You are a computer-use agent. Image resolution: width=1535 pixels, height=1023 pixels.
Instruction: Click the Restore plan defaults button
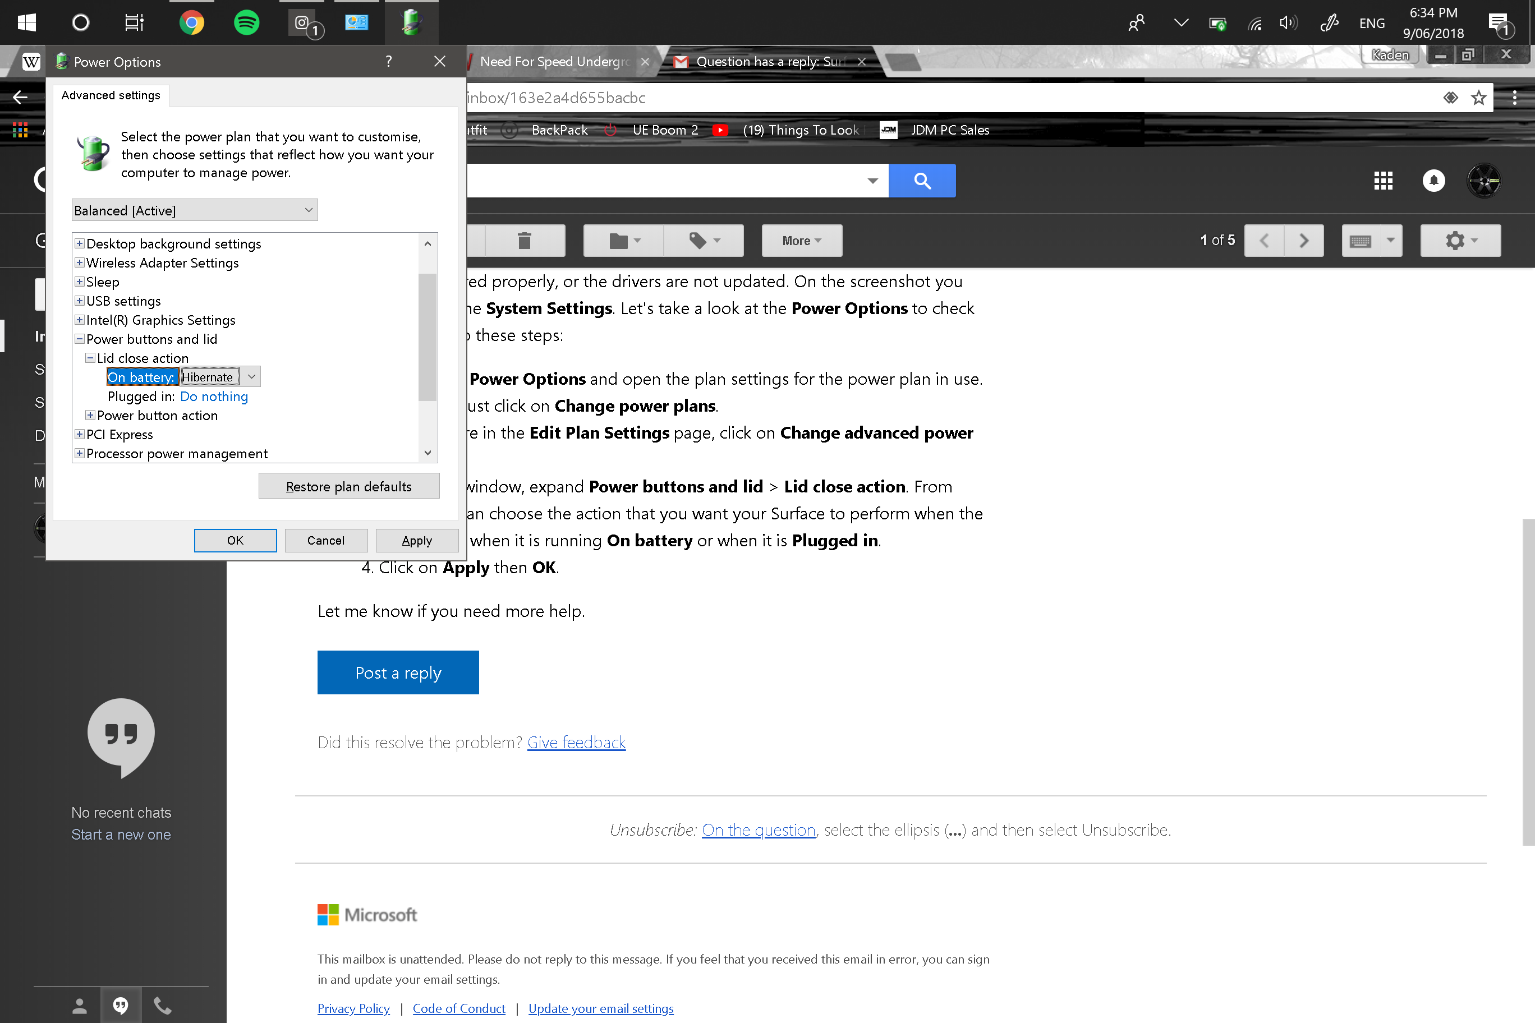[x=348, y=486]
